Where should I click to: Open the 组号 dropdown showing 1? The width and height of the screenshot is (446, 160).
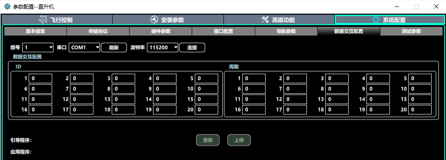38,47
